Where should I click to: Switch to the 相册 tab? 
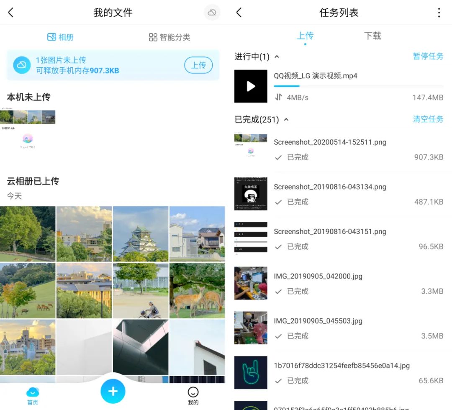pyautogui.click(x=60, y=37)
